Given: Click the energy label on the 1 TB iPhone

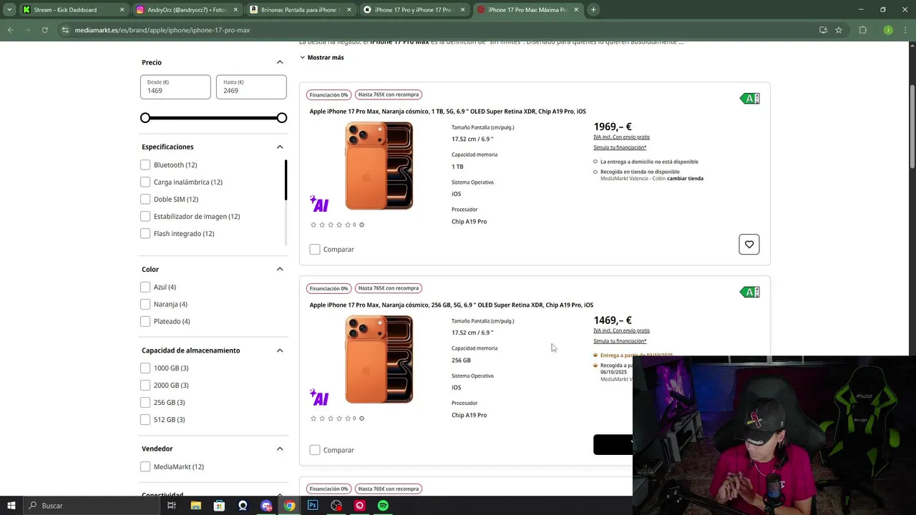Looking at the screenshot, I should (x=749, y=99).
